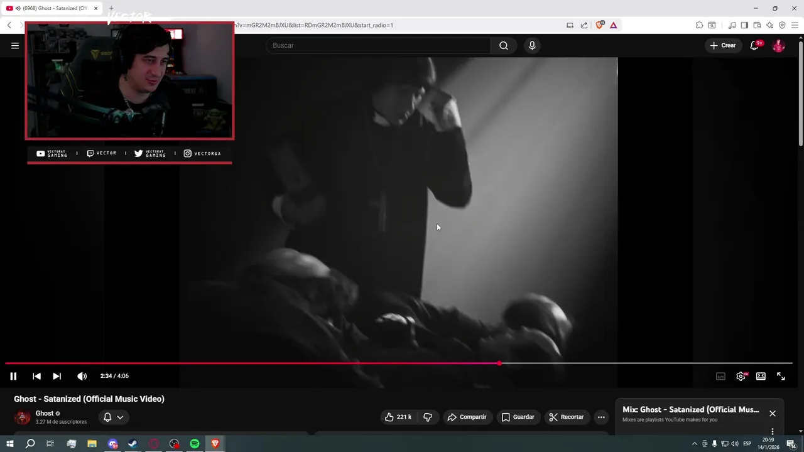Open browser extensions puzzle icon
This screenshot has width=804, height=452.
point(699,25)
